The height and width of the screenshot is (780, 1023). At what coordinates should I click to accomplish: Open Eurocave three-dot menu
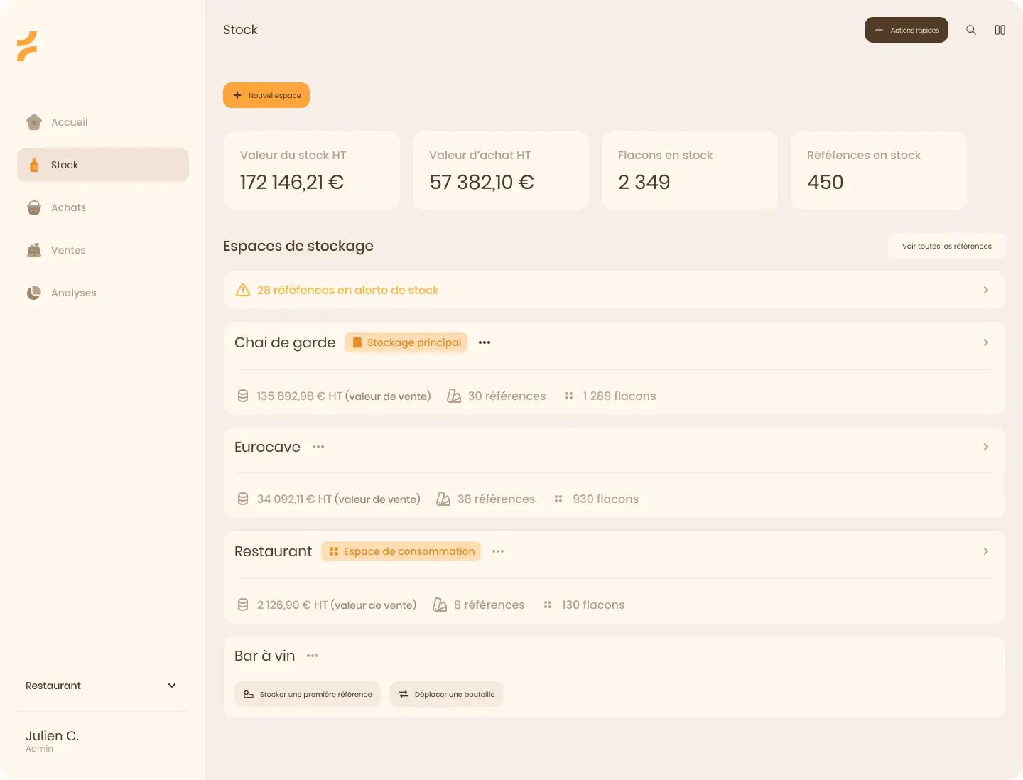318,447
